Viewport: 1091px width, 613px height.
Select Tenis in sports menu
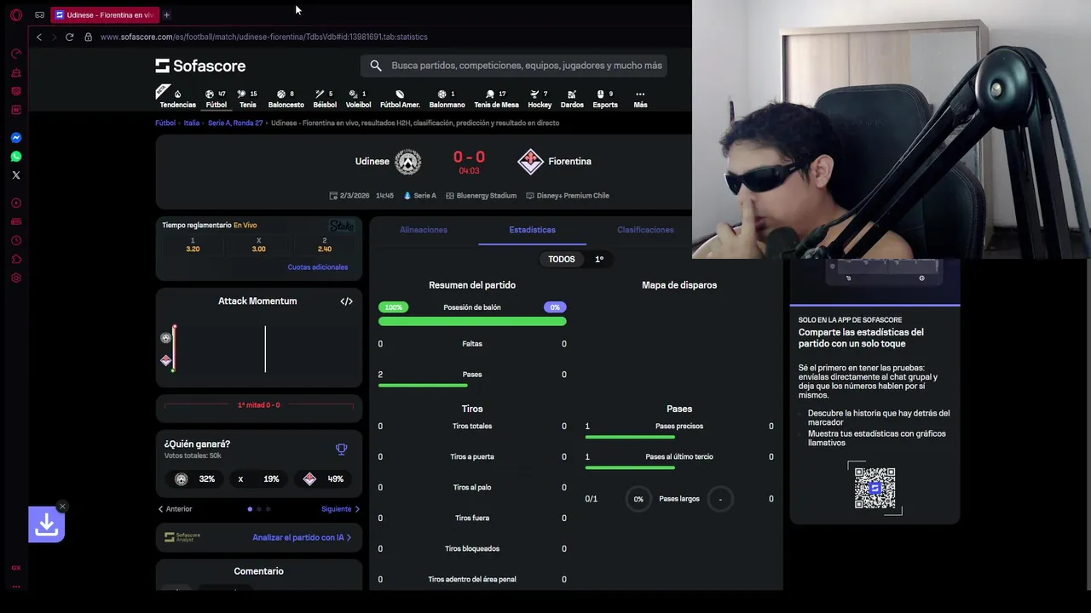point(247,99)
